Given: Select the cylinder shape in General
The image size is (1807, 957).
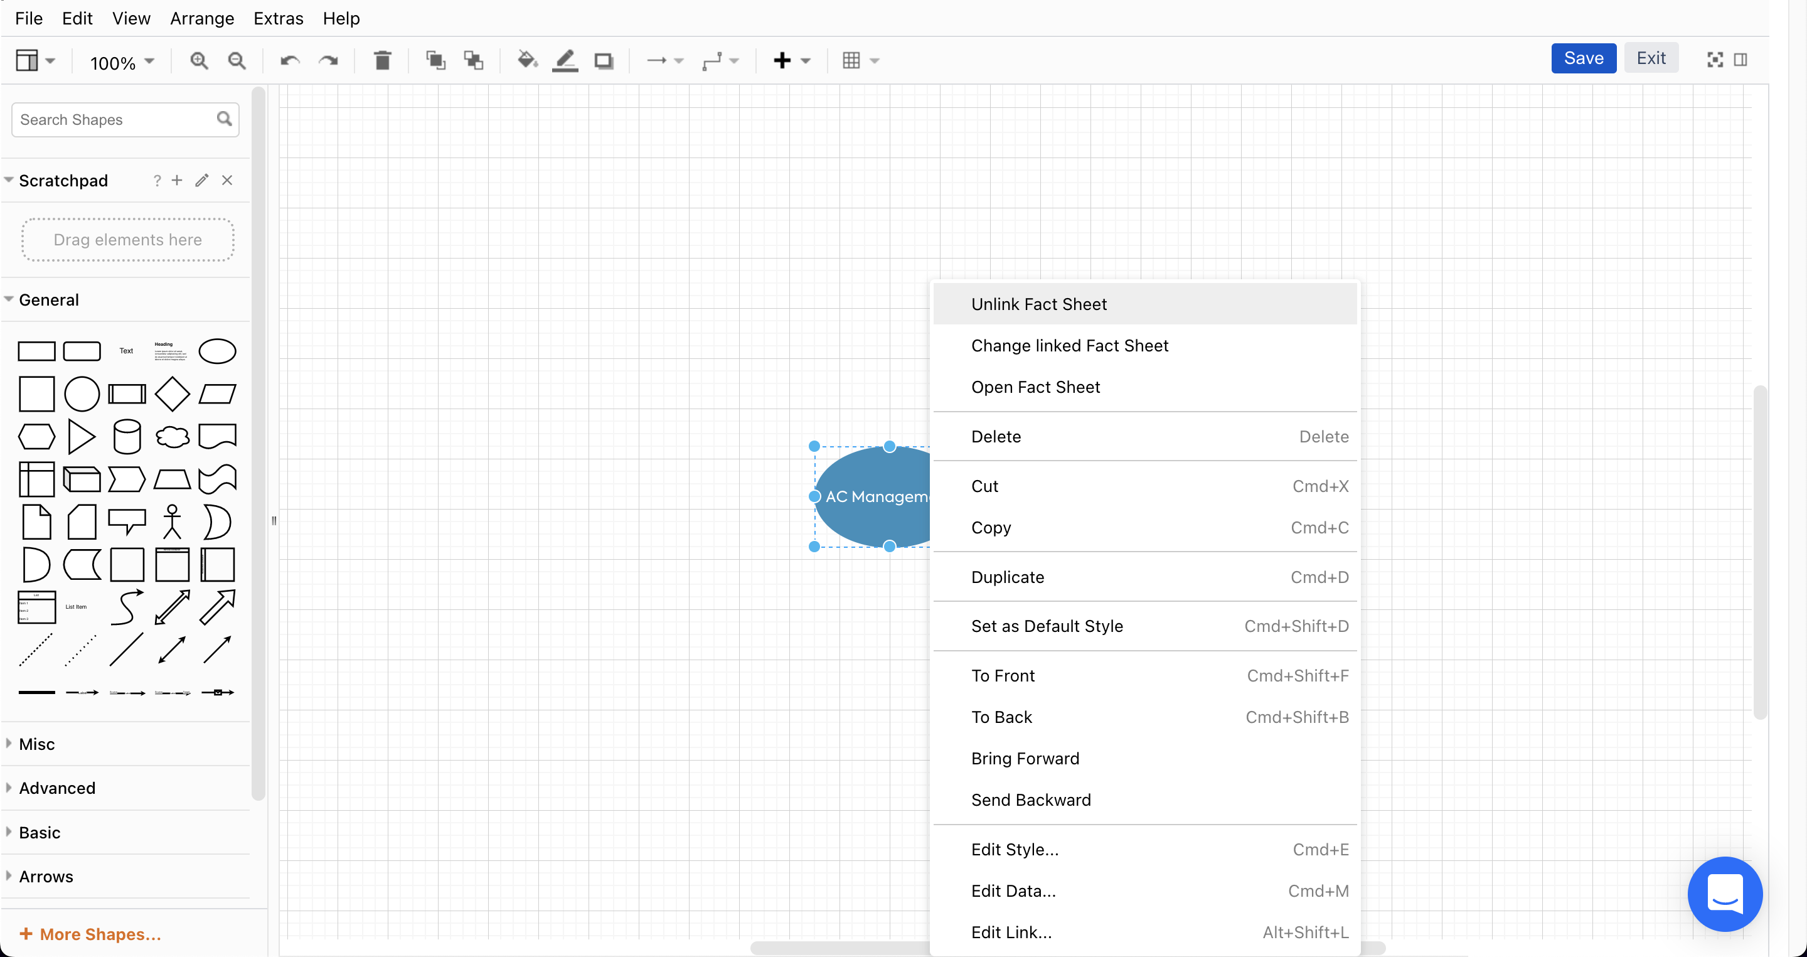Looking at the screenshot, I should click(127, 436).
